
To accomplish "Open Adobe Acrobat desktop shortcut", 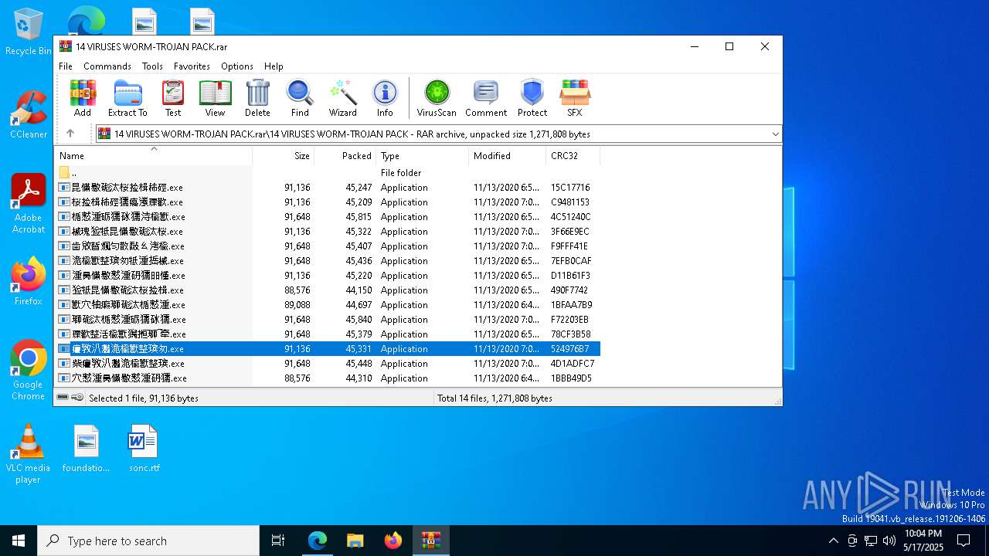I will [x=29, y=204].
